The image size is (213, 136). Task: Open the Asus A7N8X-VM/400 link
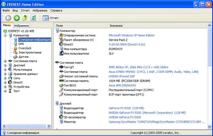point(153,72)
